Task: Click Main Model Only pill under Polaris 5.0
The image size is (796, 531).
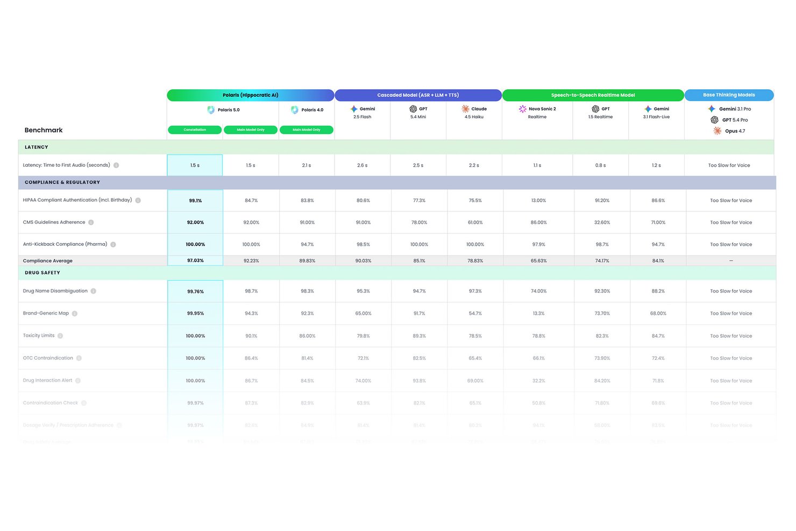Action: click(x=251, y=130)
